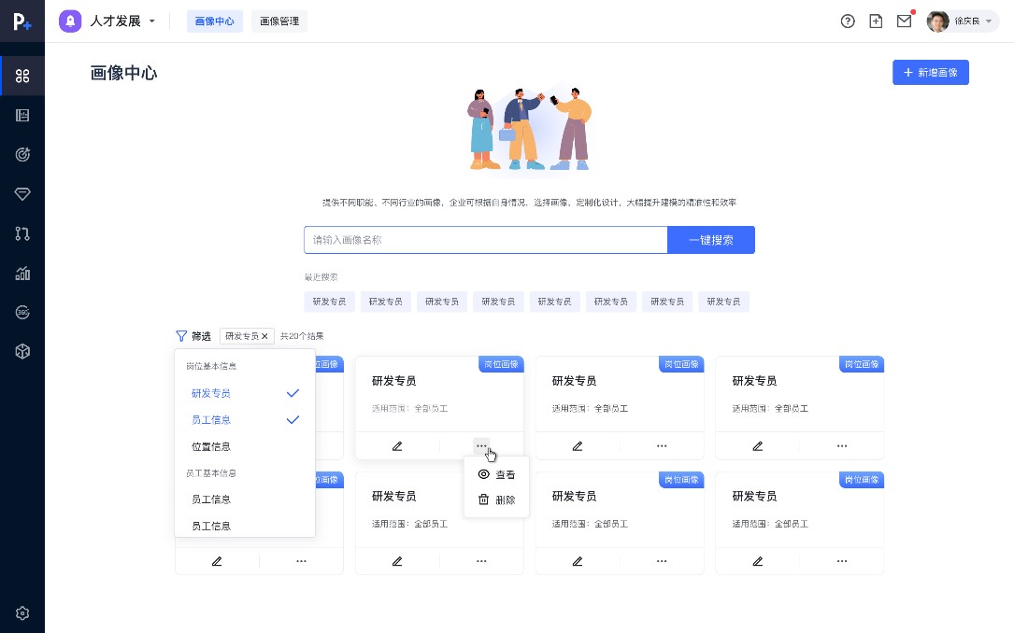
Task: Check messages via the mail icon with red dot
Action: [904, 21]
